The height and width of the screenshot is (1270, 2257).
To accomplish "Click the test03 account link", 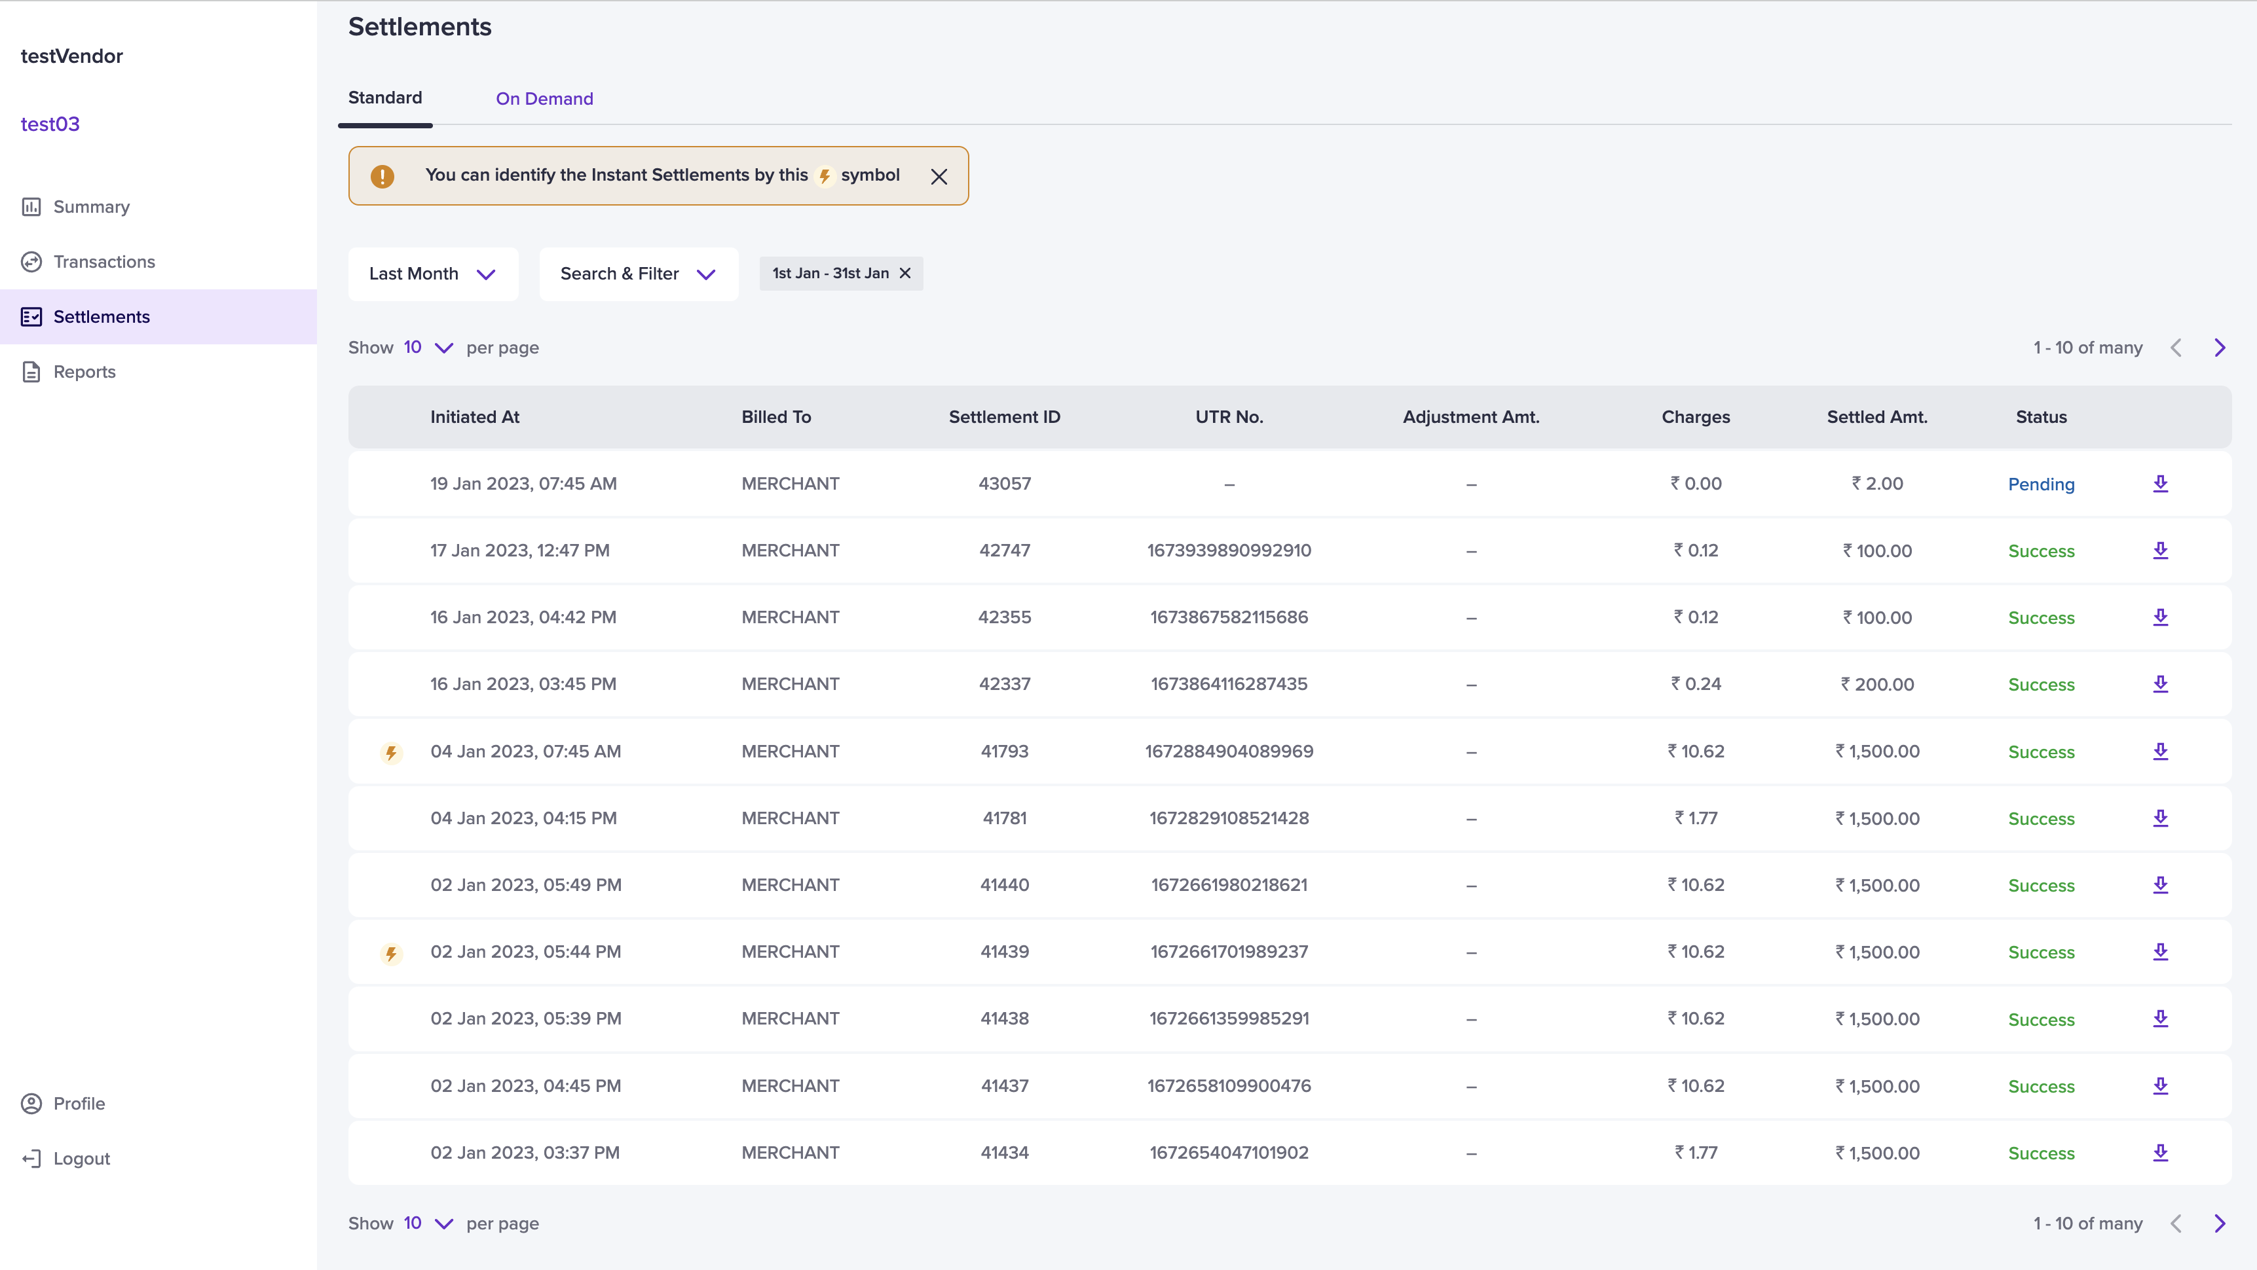I will tap(50, 124).
